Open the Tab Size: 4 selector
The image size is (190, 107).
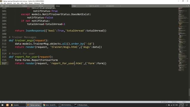(174, 102)
